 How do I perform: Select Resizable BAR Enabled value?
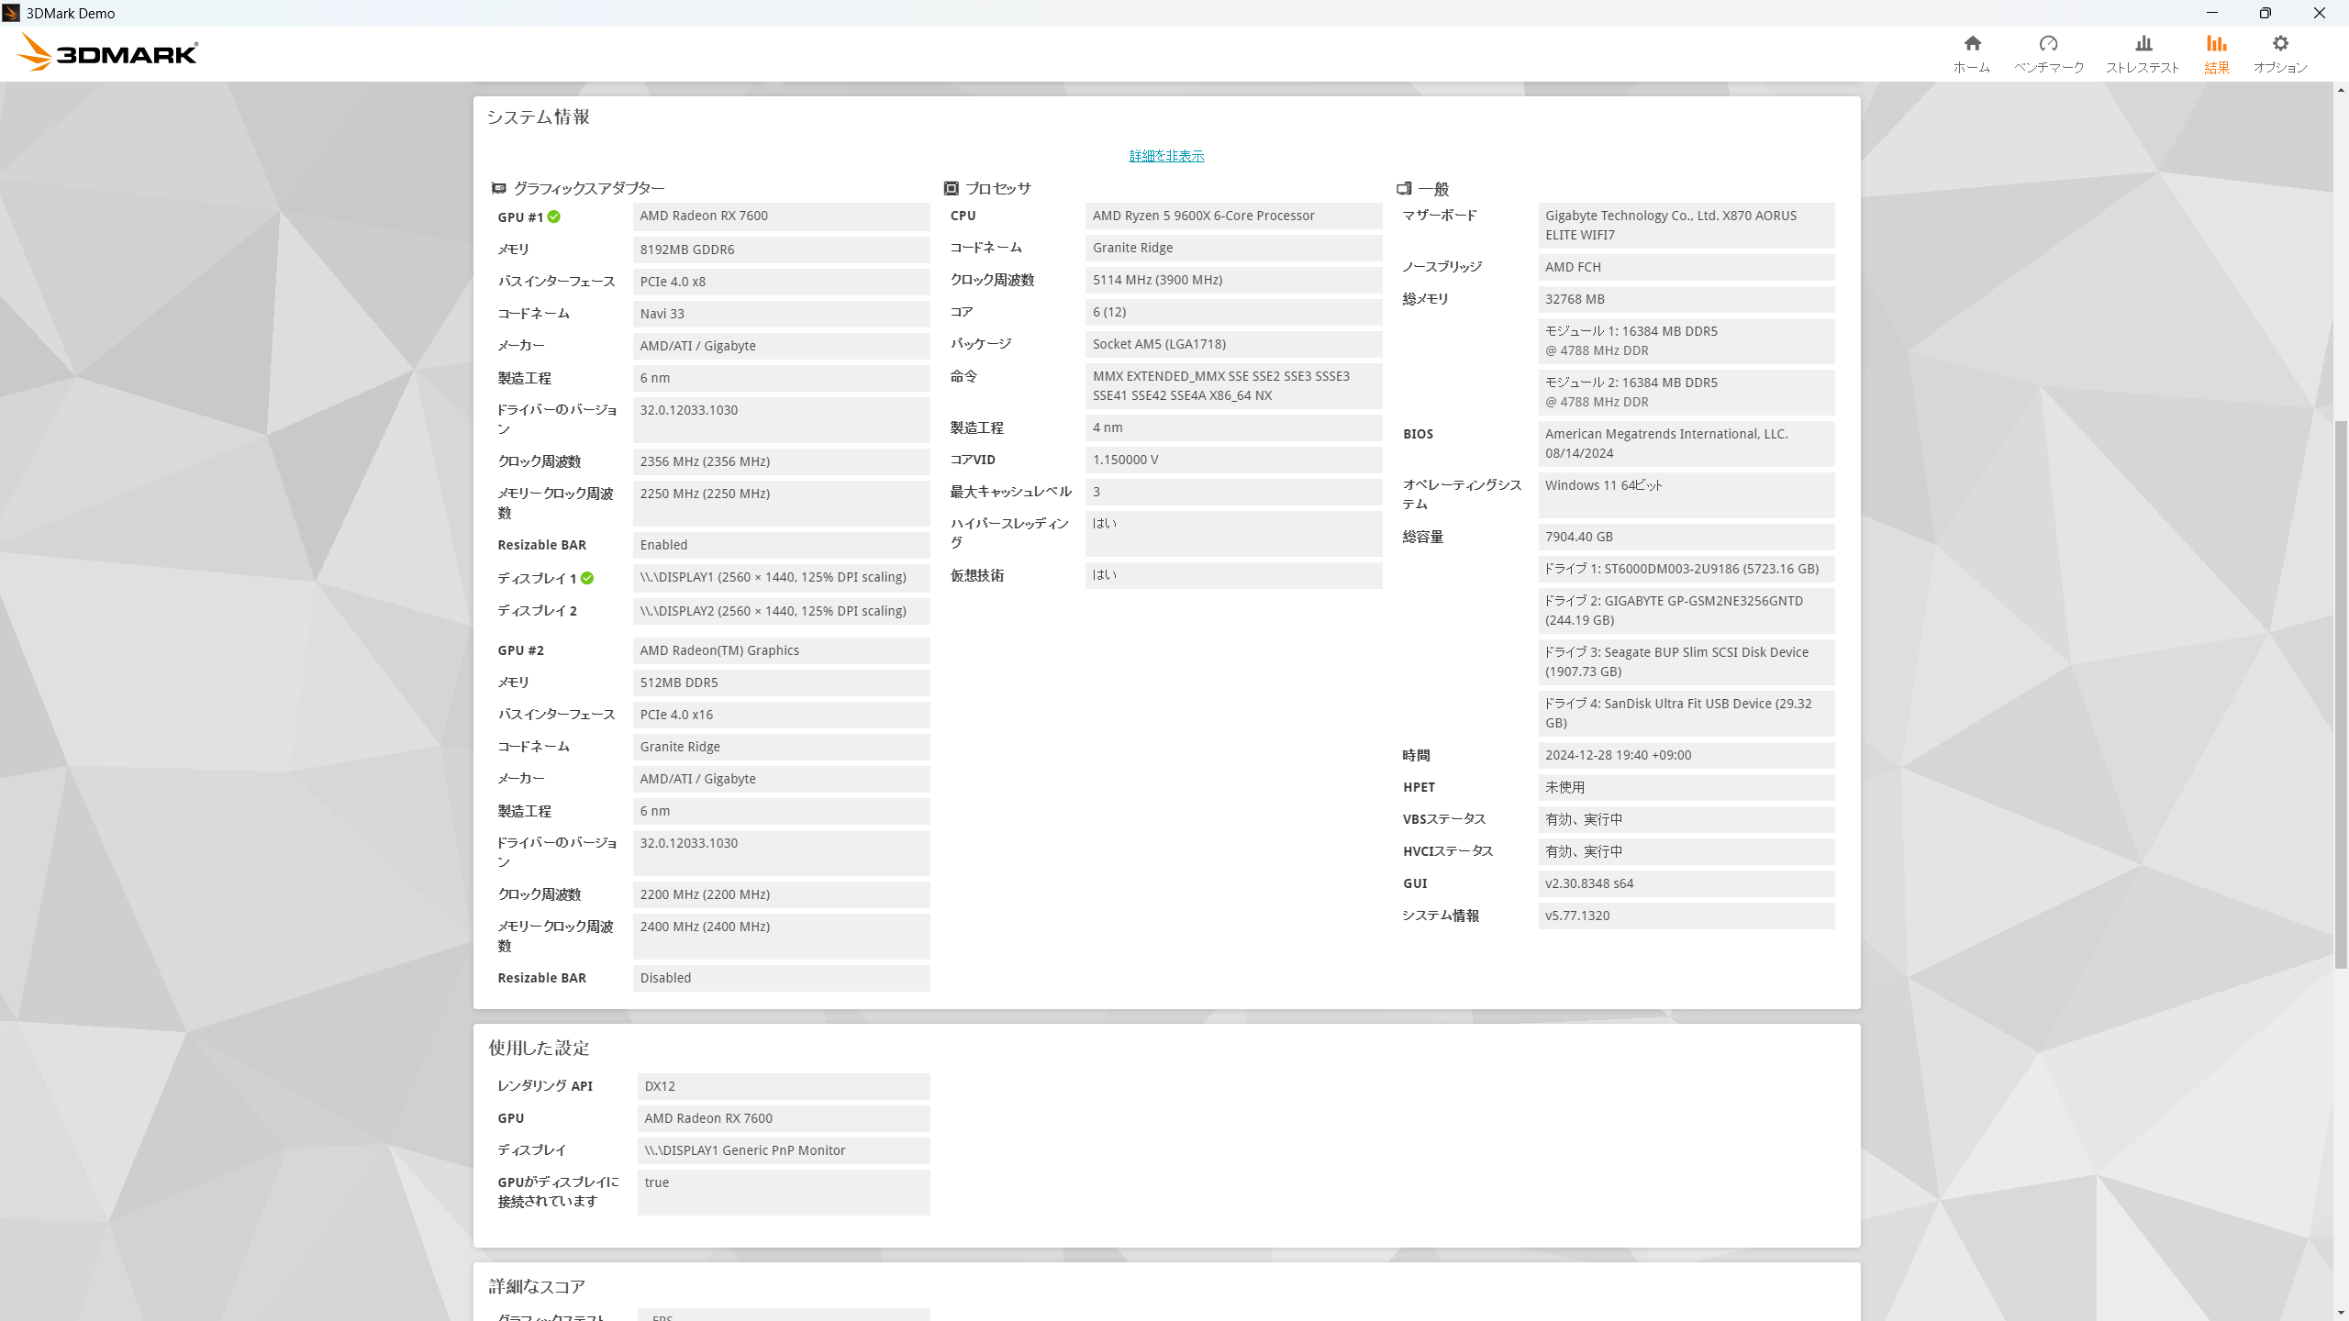pyautogui.click(x=781, y=545)
